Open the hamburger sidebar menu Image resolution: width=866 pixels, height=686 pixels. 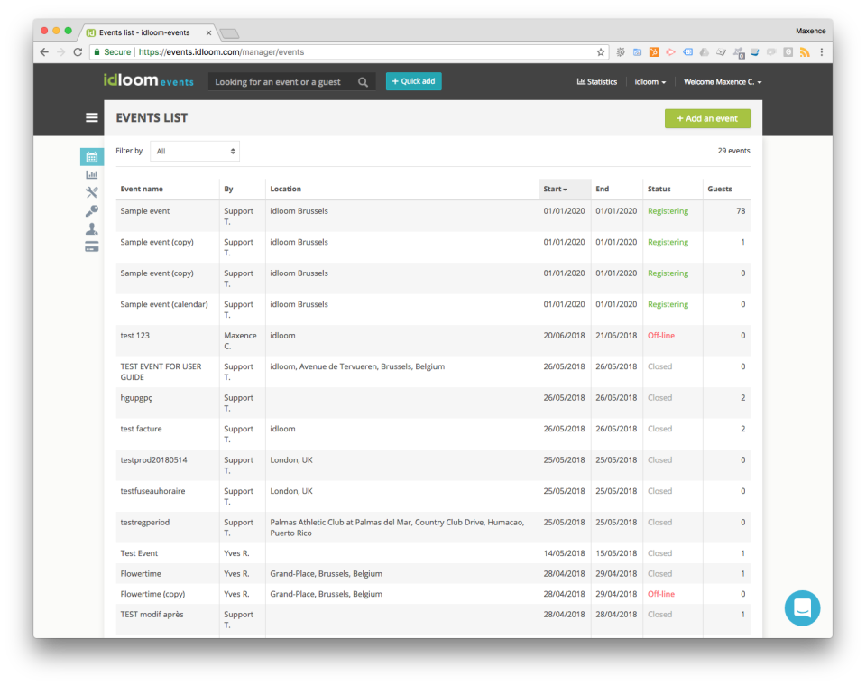[92, 117]
